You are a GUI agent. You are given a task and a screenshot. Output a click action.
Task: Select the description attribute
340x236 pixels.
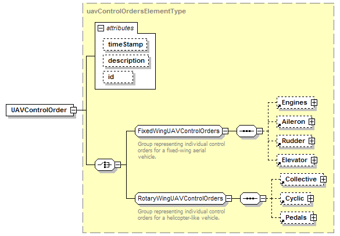(126, 60)
